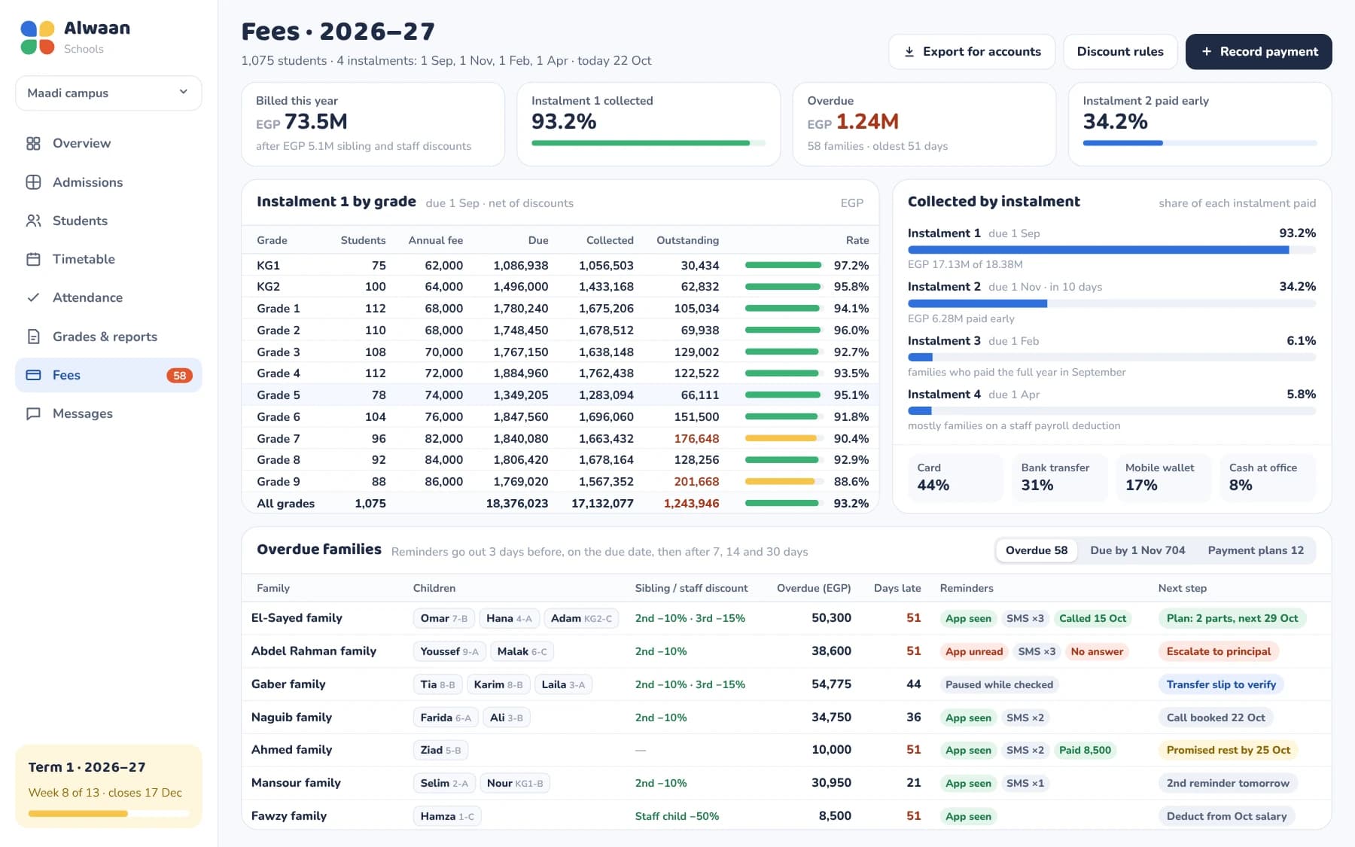This screenshot has height=847, width=1355.
Task: Click the Days late column header
Action: pyautogui.click(x=897, y=588)
